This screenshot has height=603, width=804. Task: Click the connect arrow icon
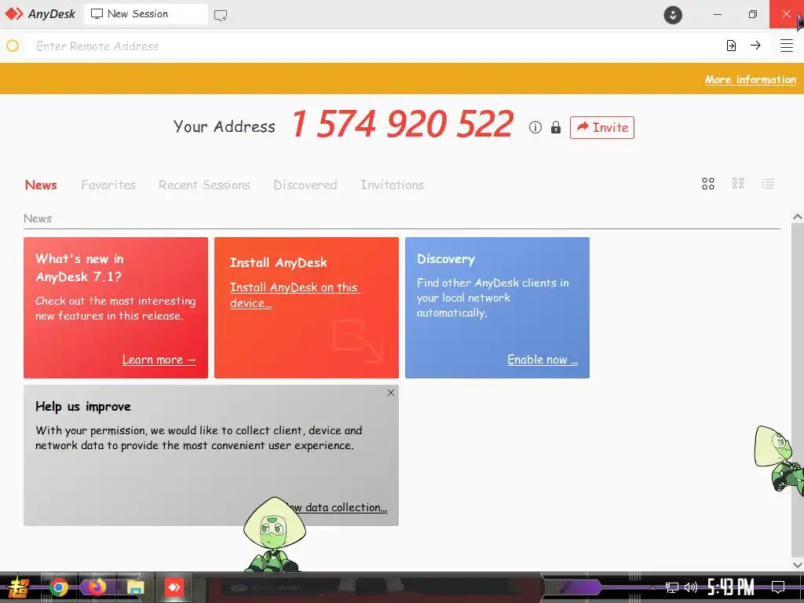click(x=755, y=45)
